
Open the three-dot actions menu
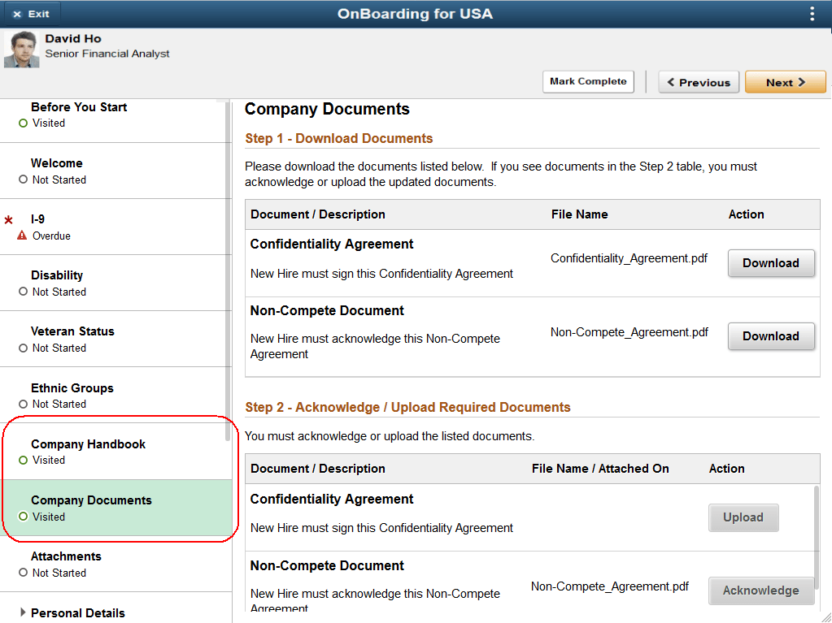tap(812, 14)
